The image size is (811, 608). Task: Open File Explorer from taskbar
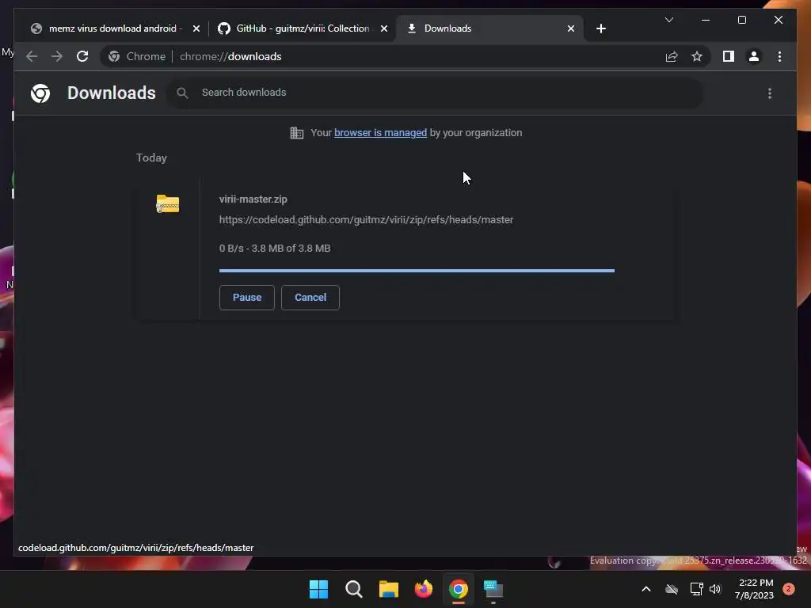[388, 589]
